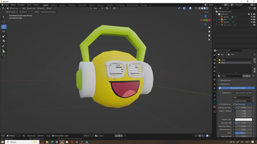Select the Head material slot
Viewport: 257px width, 144px height.
(223, 60)
